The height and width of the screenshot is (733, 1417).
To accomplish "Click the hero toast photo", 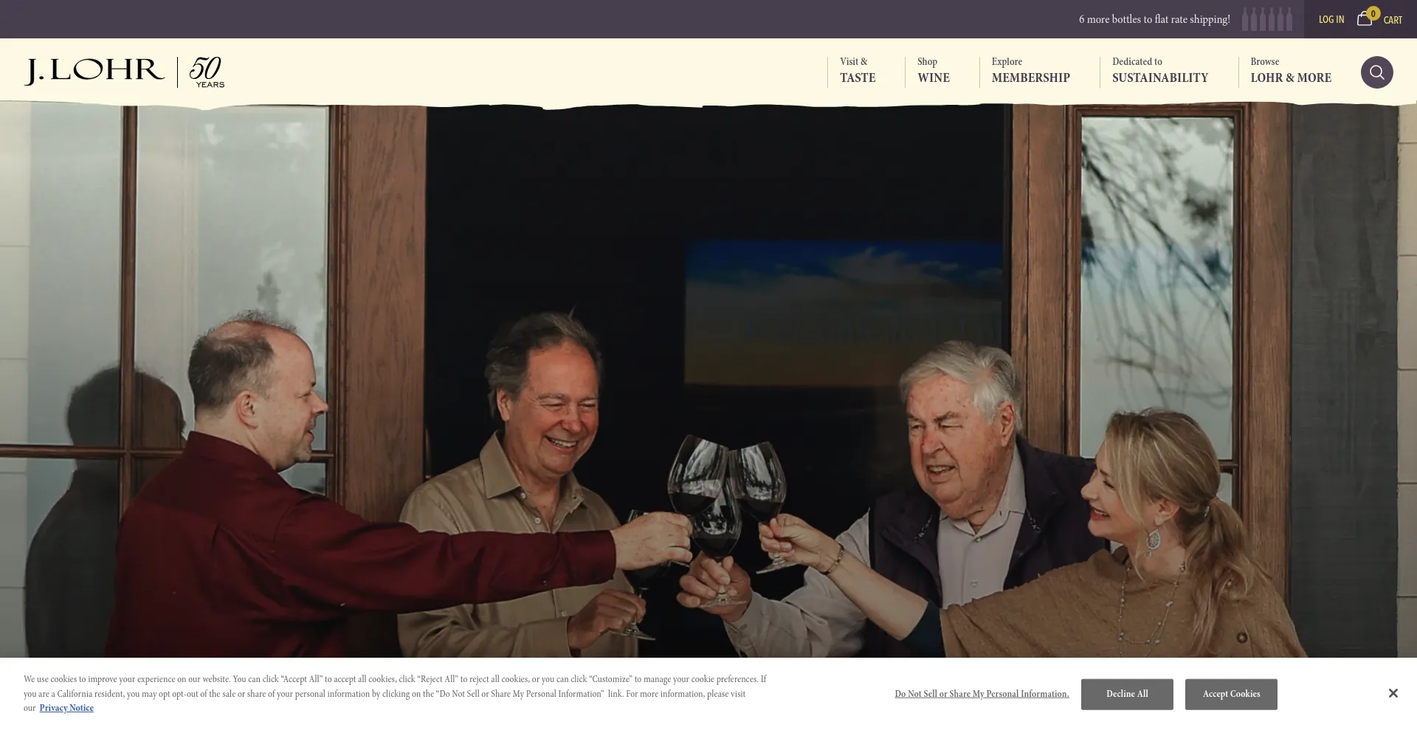I will click(x=708, y=380).
